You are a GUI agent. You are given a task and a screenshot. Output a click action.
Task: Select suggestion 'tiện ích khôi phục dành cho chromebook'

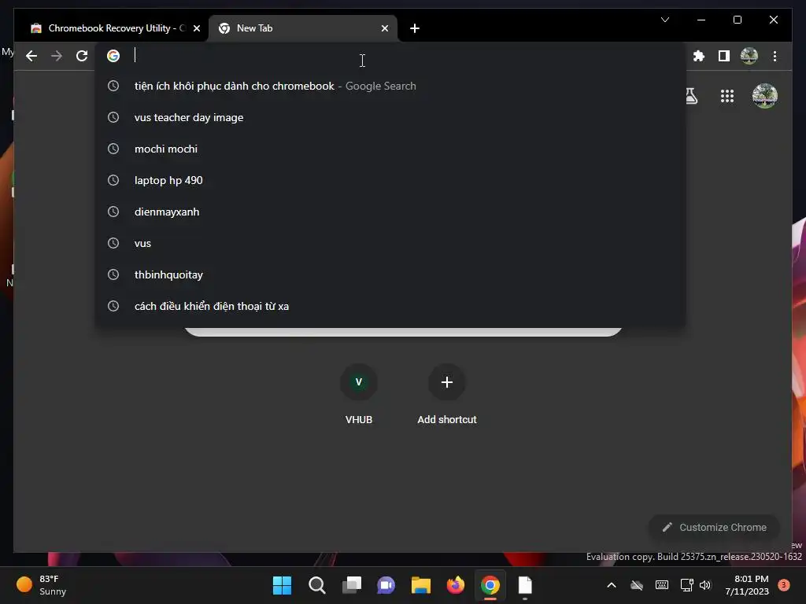[x=390, y=86]
